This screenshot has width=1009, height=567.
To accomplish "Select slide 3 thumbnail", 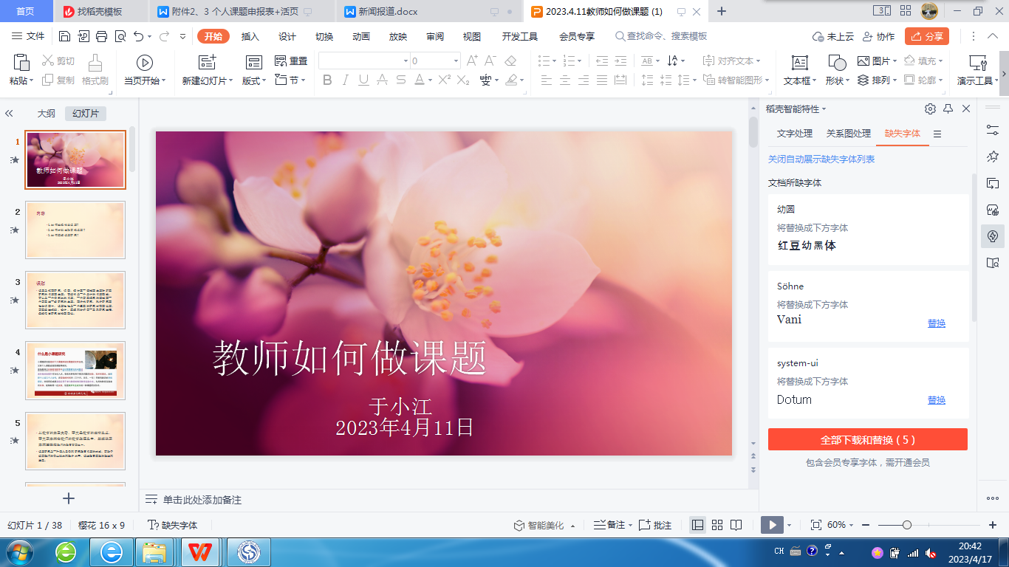I will coord(75,300).
